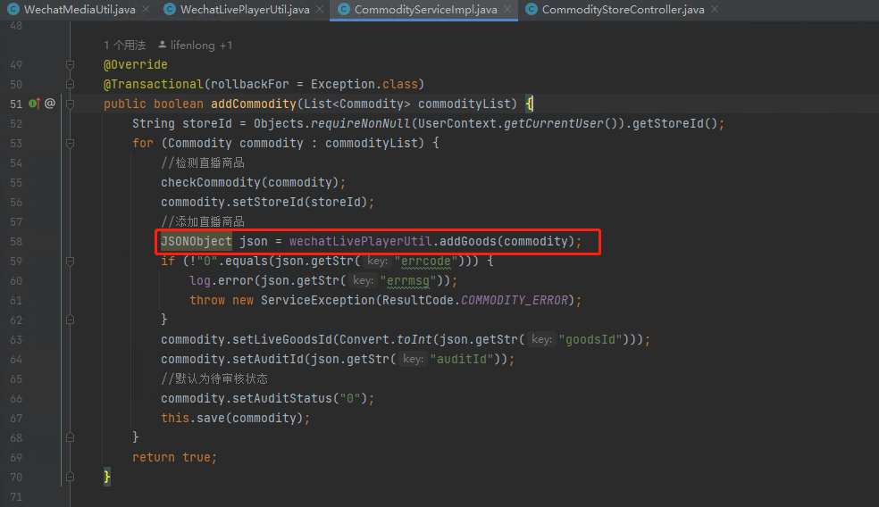Click ServiceException on line 61
Viewport: 879px width, 507px height.
318,300
